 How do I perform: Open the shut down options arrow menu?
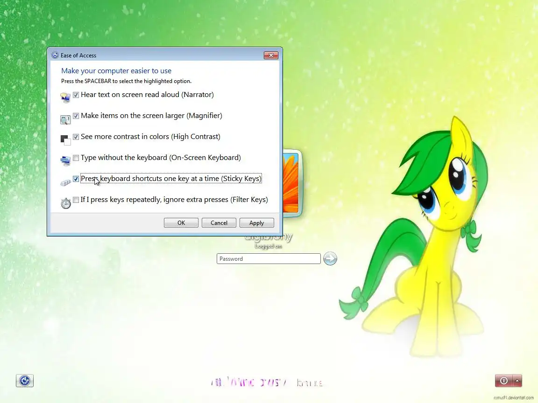point(517,381)
